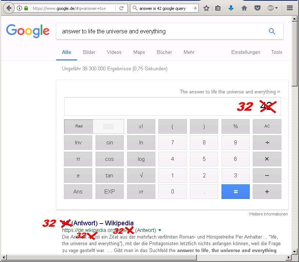Click the number 0 key
Viewport: 299px width, 262px height.
point(172,192)
